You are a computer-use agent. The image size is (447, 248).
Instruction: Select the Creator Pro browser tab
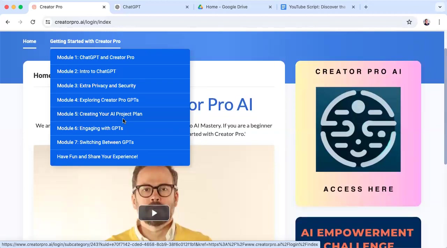coord(69,7)
